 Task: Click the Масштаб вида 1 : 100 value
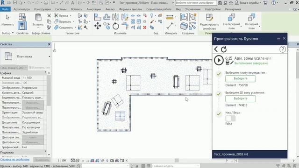coord(33,78)
